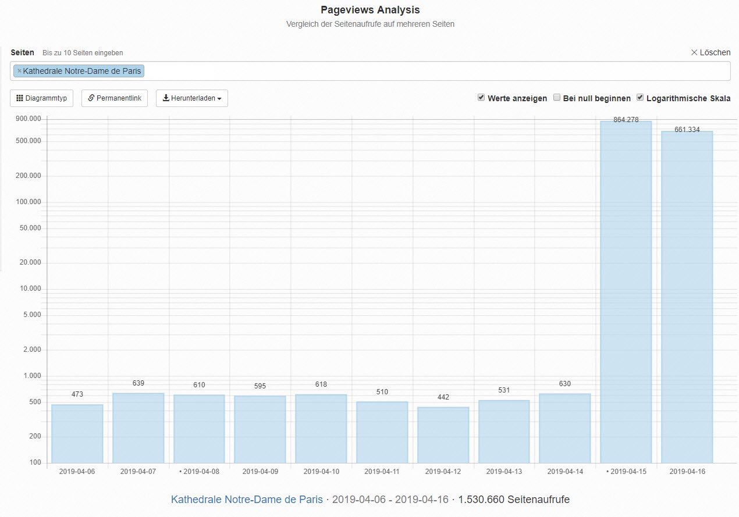Click the y-axis label 100.000
The width and height of the screenshot is (739, 517).
tap(29, 202)
